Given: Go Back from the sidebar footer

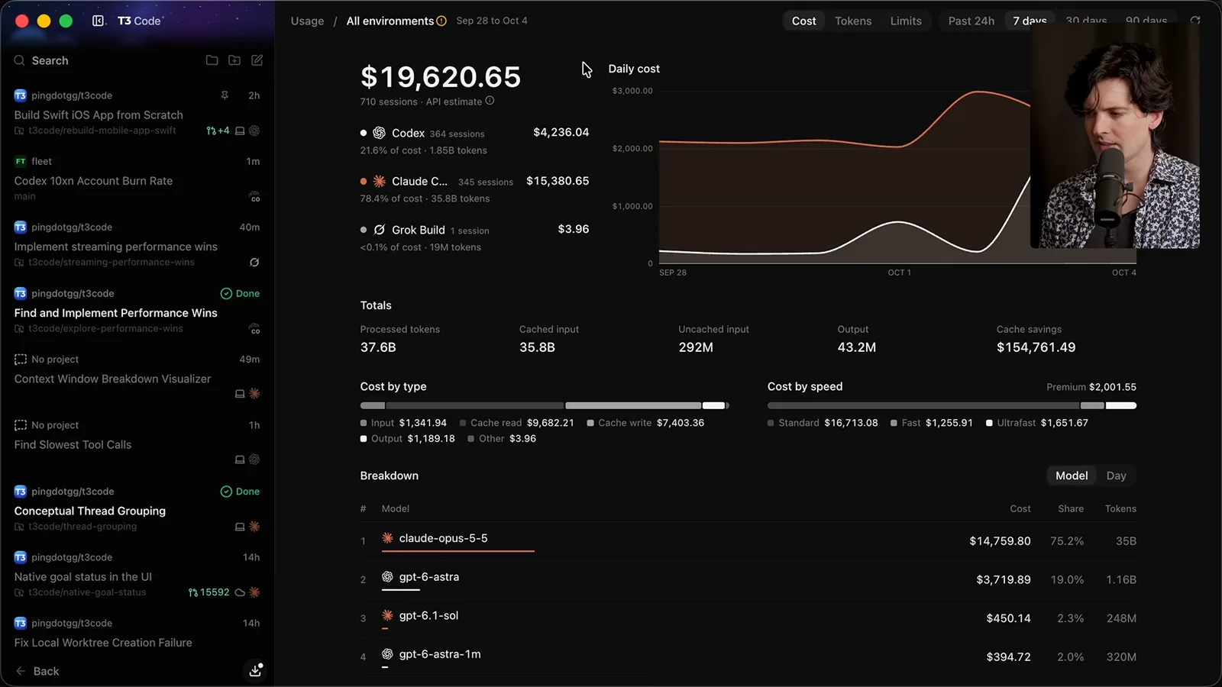Looking at the screenshot, I should click(x=37, y=671).
